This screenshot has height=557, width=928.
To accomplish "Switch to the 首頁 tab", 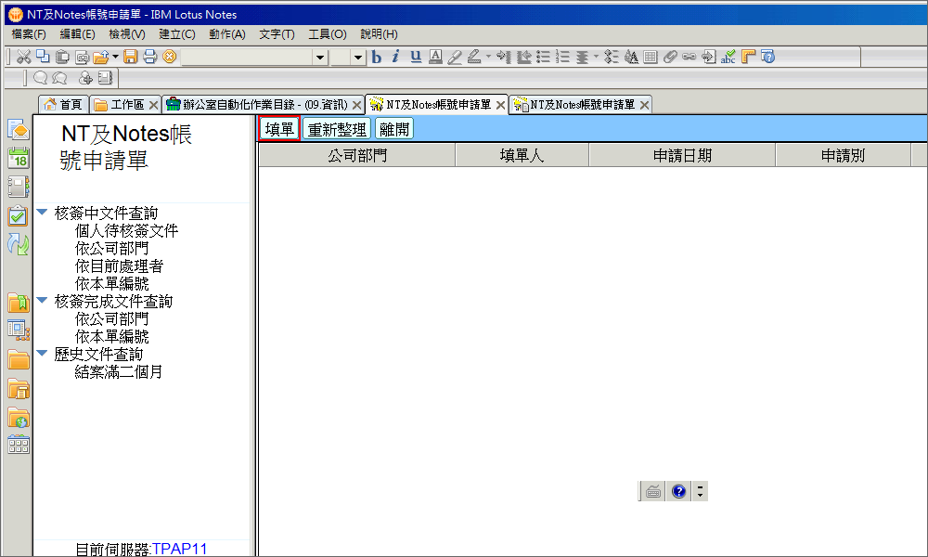I will pos(64,105).
